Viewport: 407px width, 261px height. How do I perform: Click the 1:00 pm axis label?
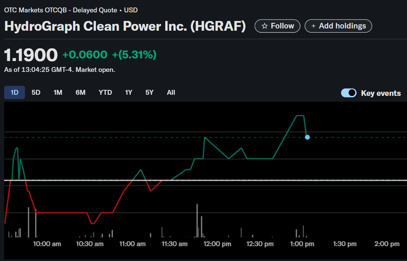302,244
